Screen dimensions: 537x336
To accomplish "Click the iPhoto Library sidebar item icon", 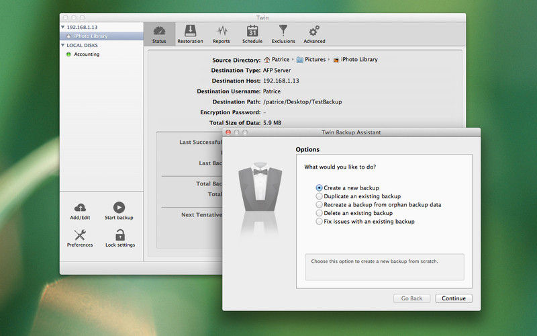I will (68, 36).
